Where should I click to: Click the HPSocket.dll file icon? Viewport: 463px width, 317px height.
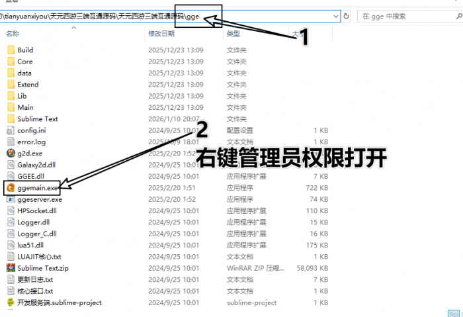pos(11,210)
